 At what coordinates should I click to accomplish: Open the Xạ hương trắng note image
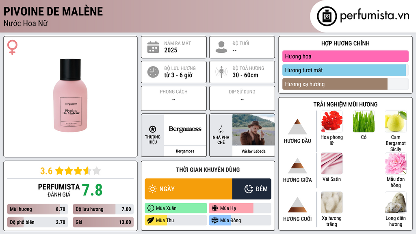331,202
